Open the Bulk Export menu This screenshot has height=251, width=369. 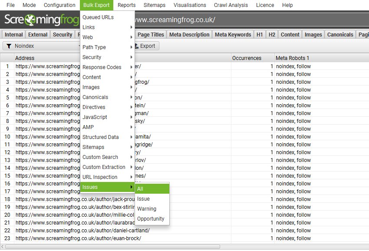[x=96, y=5]
